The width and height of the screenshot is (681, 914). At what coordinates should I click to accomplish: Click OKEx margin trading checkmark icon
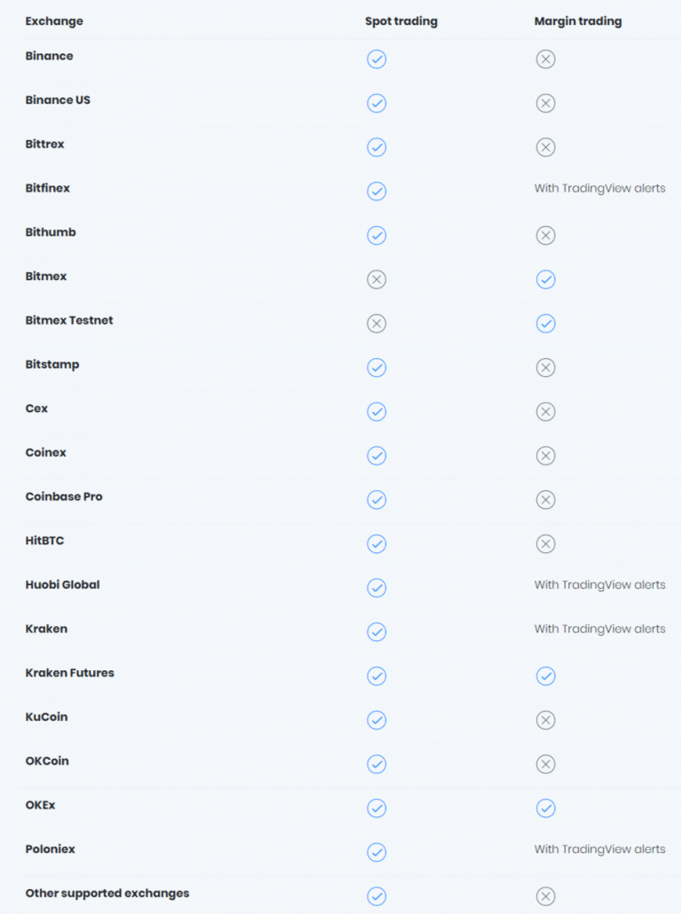pos(545,809)
